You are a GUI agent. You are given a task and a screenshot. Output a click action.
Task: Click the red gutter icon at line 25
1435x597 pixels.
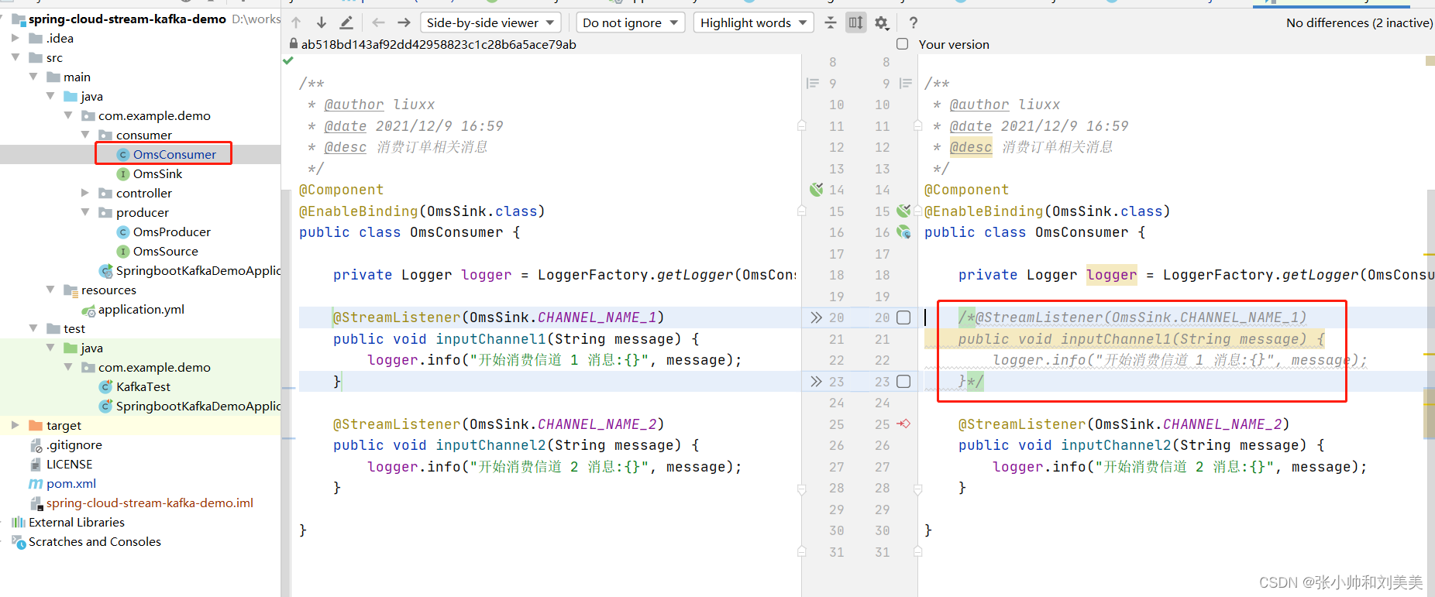pos(903,424)
